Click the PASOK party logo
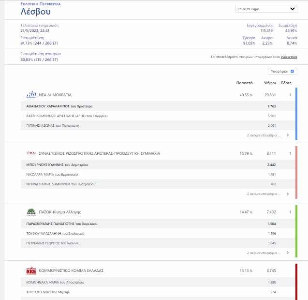Viewport: 308px width, 300px height. coord(31,212)
